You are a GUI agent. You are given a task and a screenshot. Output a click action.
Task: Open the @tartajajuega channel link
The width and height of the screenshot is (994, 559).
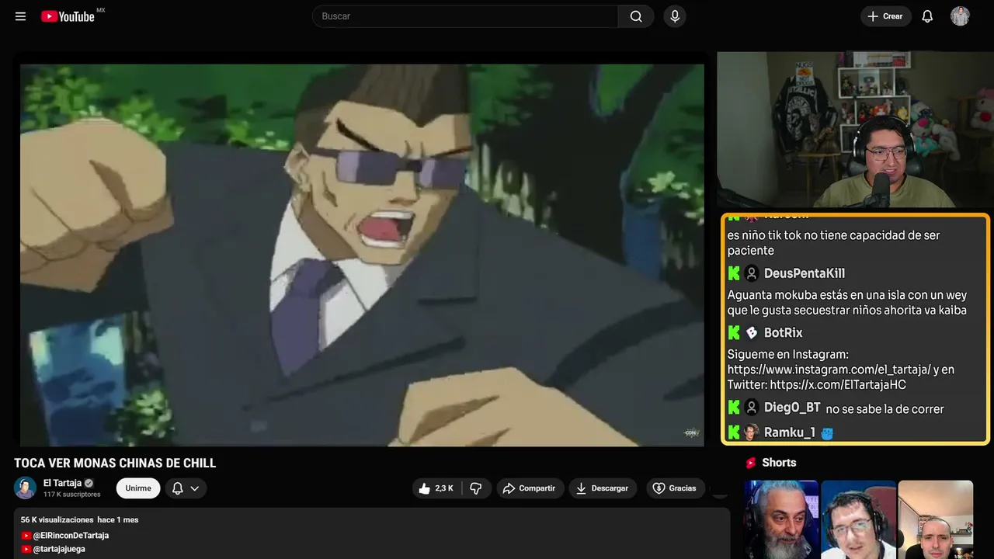pyautogui.click(x=59, y=549)
